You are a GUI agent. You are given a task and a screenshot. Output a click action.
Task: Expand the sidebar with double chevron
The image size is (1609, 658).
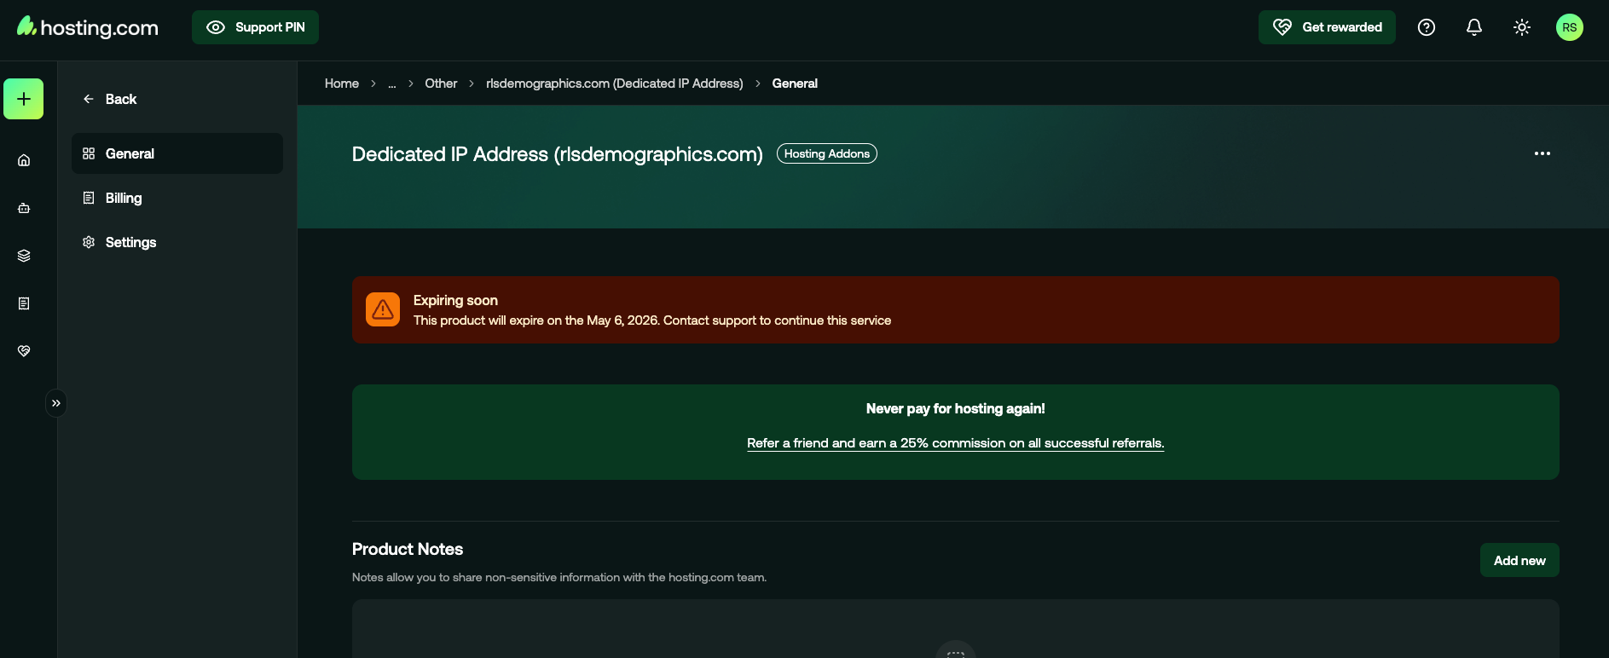click(56, 403)
